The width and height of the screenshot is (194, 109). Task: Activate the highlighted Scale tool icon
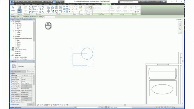[67, 9]
